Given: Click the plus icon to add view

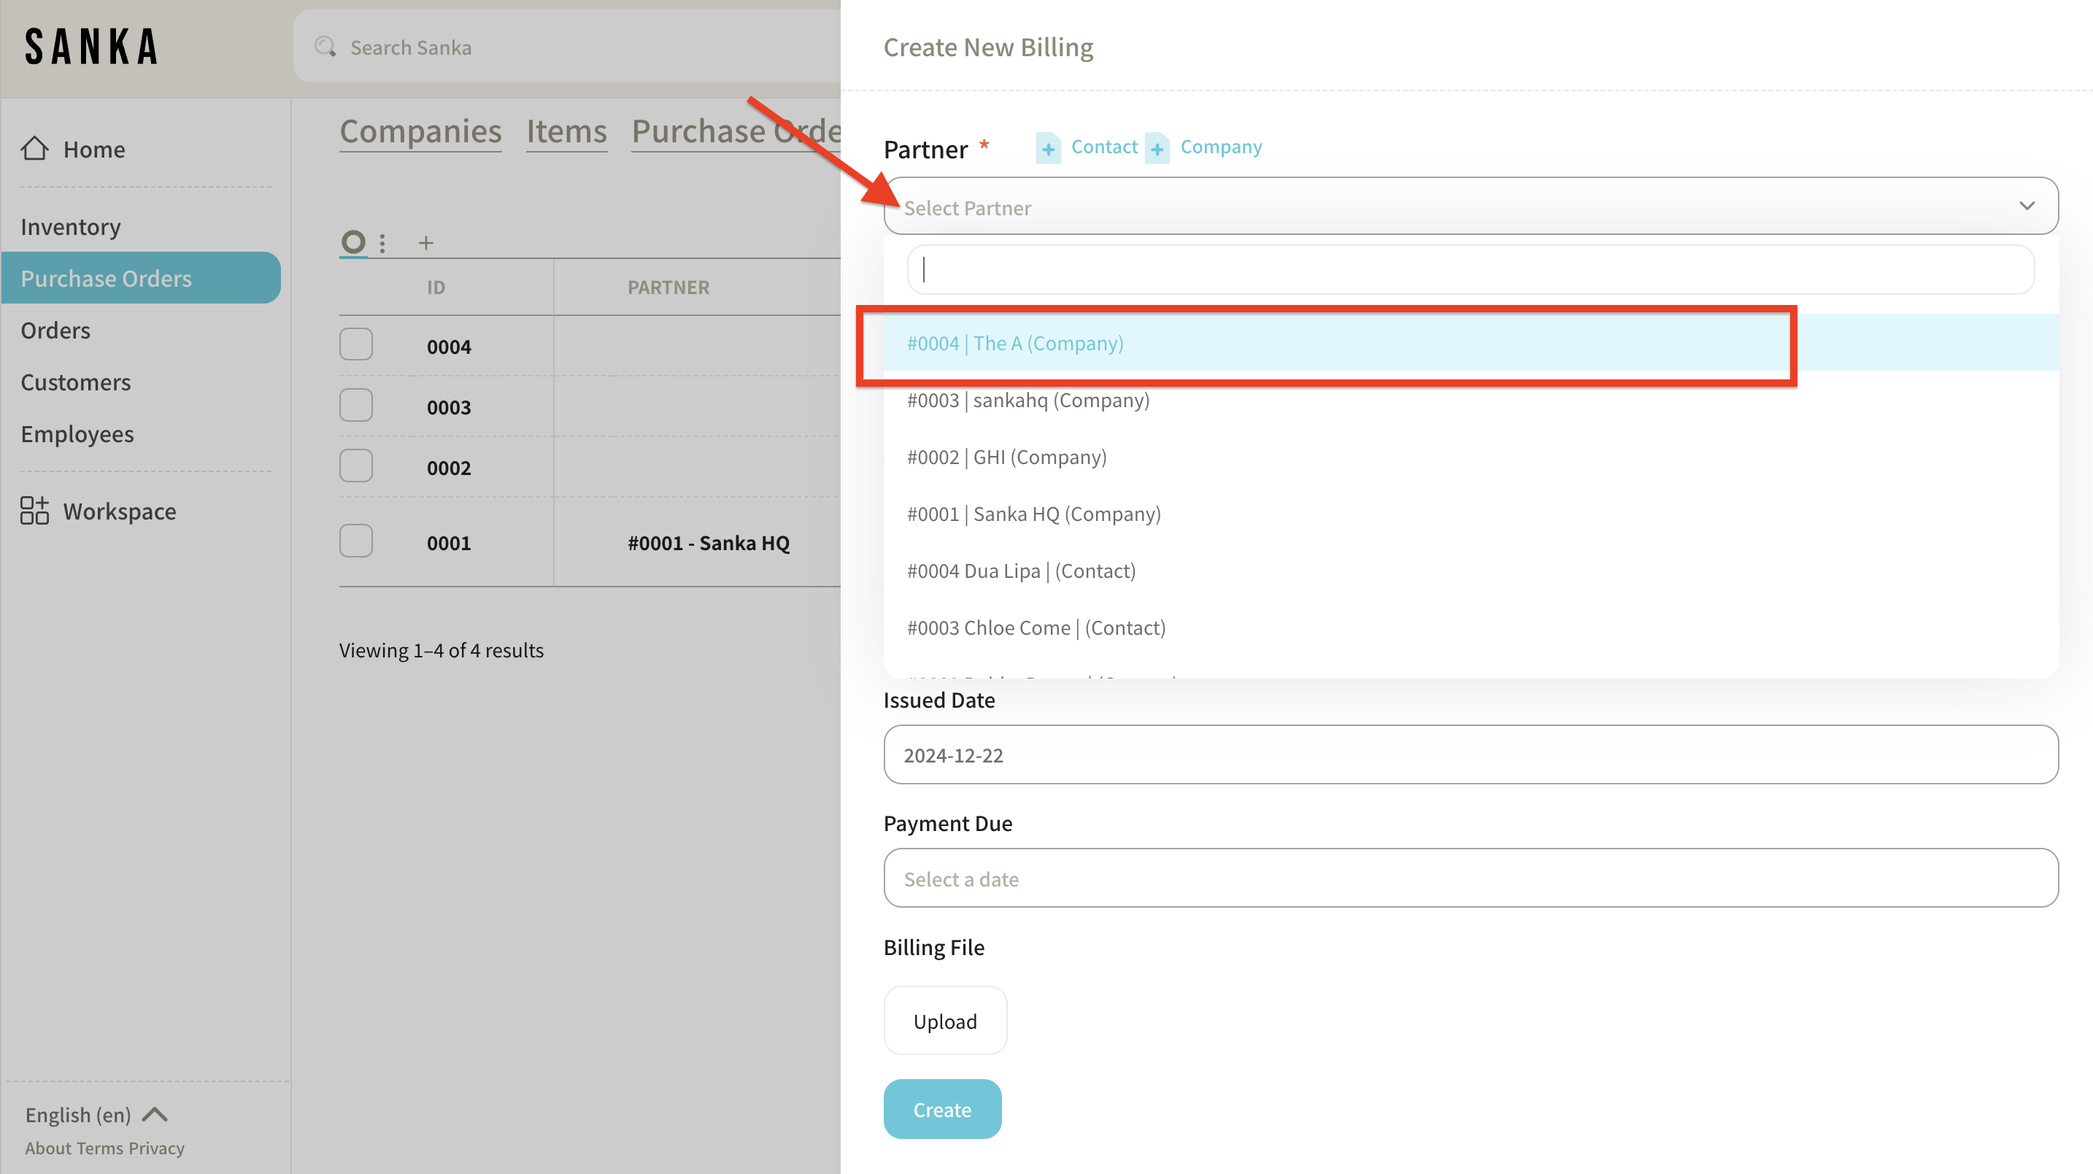Looking at the screenshot, I should 425,243.
